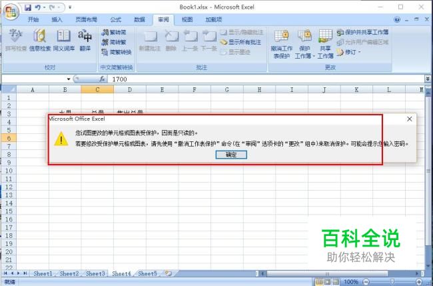Save workbook via quick access toolbar
Image resolution: width=433 pixels, height=286 pixels.
click(28, 7)
